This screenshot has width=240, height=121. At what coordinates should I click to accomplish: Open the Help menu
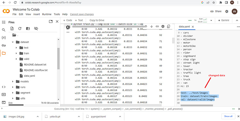pos(65,14)
